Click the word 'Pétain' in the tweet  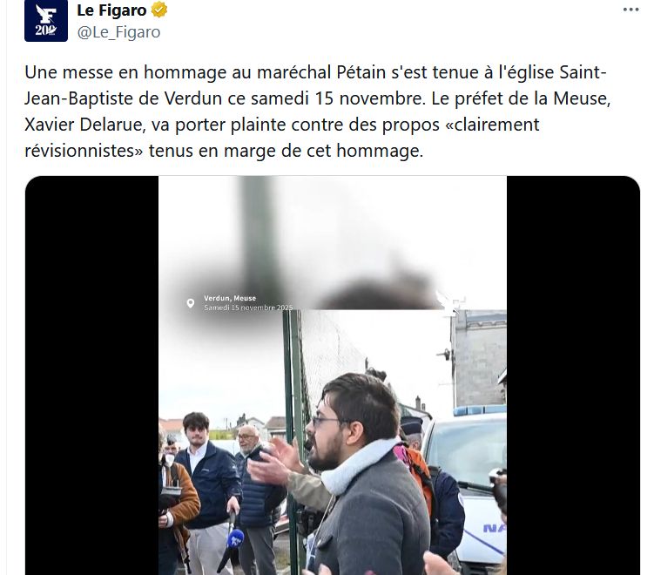[361, 72]
